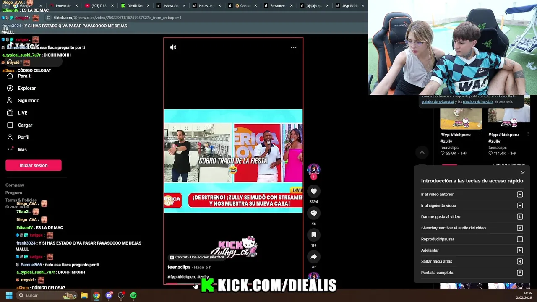This screenshot has height=302, width=537.
Task: View site information icon in address bar
Action: click(48, 18)
